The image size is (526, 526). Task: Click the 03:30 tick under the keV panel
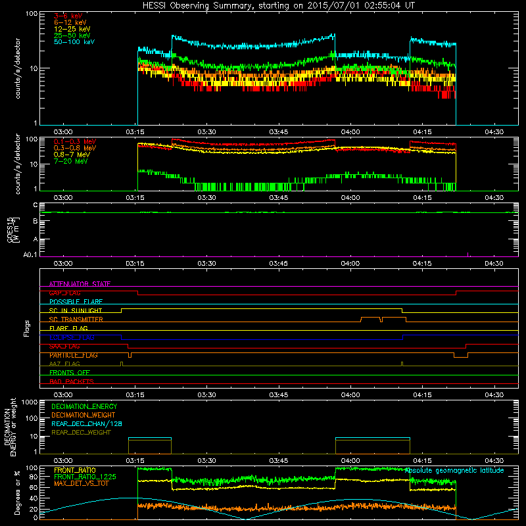[x=206, y=132]
